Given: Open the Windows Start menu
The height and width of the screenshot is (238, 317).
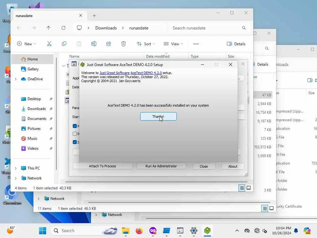Looking at the screenshot, I should click(42, 231).
